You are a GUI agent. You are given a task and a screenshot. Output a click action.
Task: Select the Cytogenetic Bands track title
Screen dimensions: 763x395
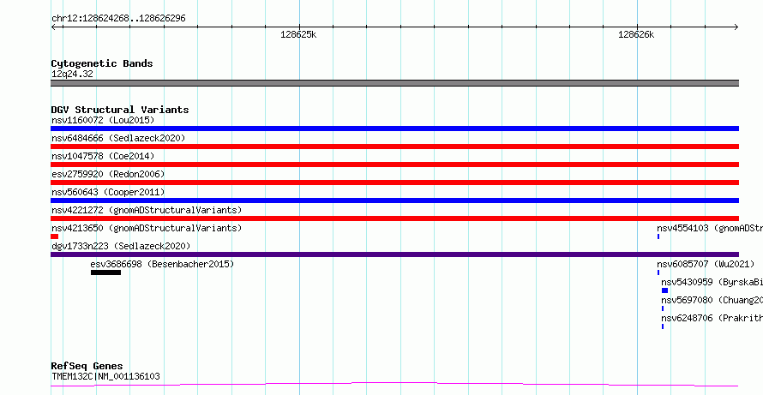click(x=102, y=63)
